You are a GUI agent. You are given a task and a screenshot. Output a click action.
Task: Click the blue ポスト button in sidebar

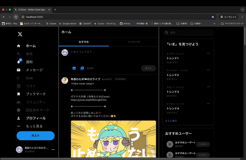point(35,136)
